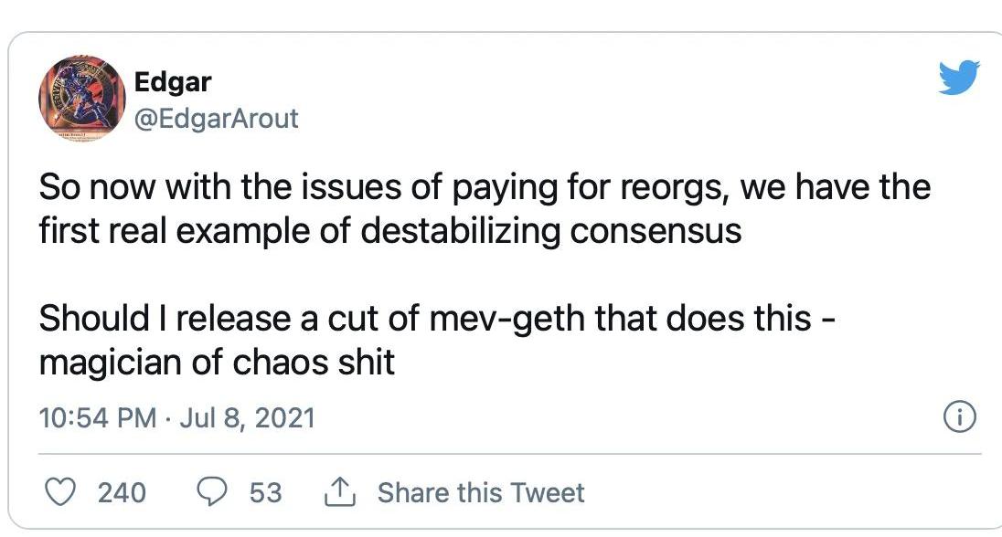Click the phrase "magician of chaos shit"

point(217,363)
